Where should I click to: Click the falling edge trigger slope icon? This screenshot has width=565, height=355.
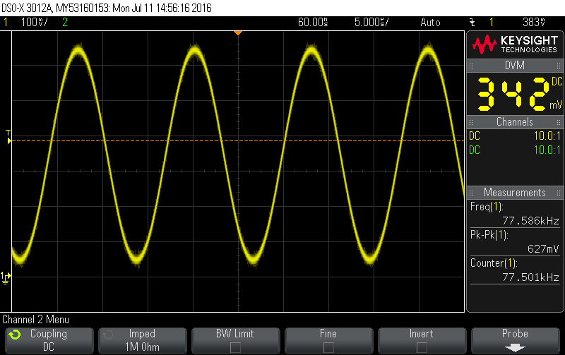(x=472, y=23)
